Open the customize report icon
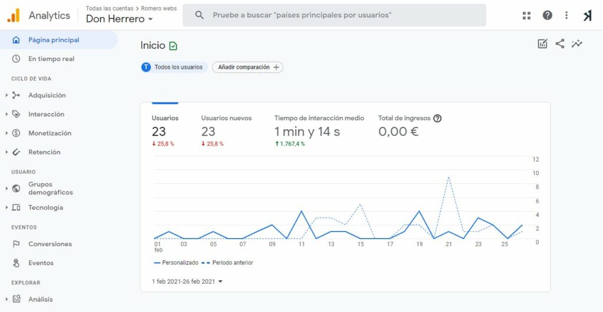The image size is (603, 312). tap(542, 44)
